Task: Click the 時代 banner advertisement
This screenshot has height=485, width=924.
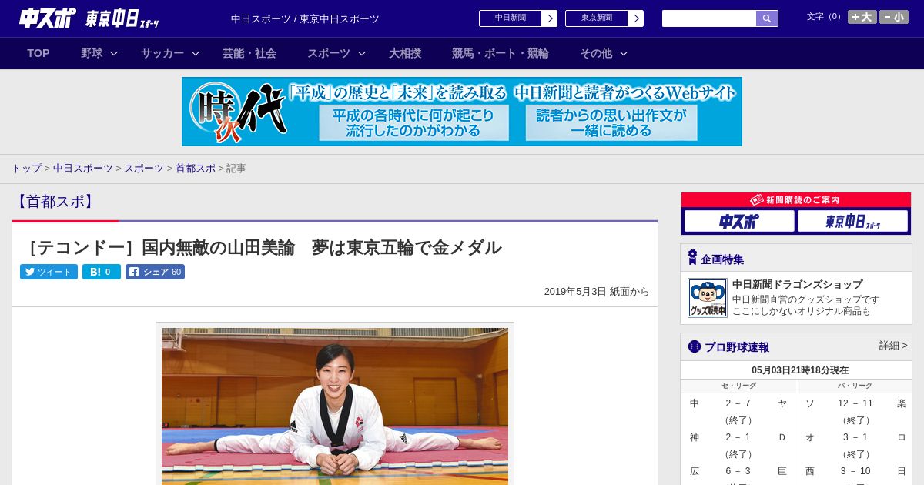Action: pyautogui.click(x=462, y=112)
